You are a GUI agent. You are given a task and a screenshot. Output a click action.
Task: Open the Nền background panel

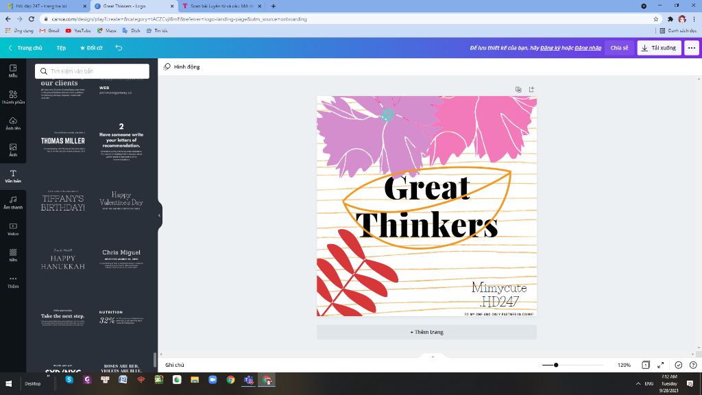tap(13, 255)
